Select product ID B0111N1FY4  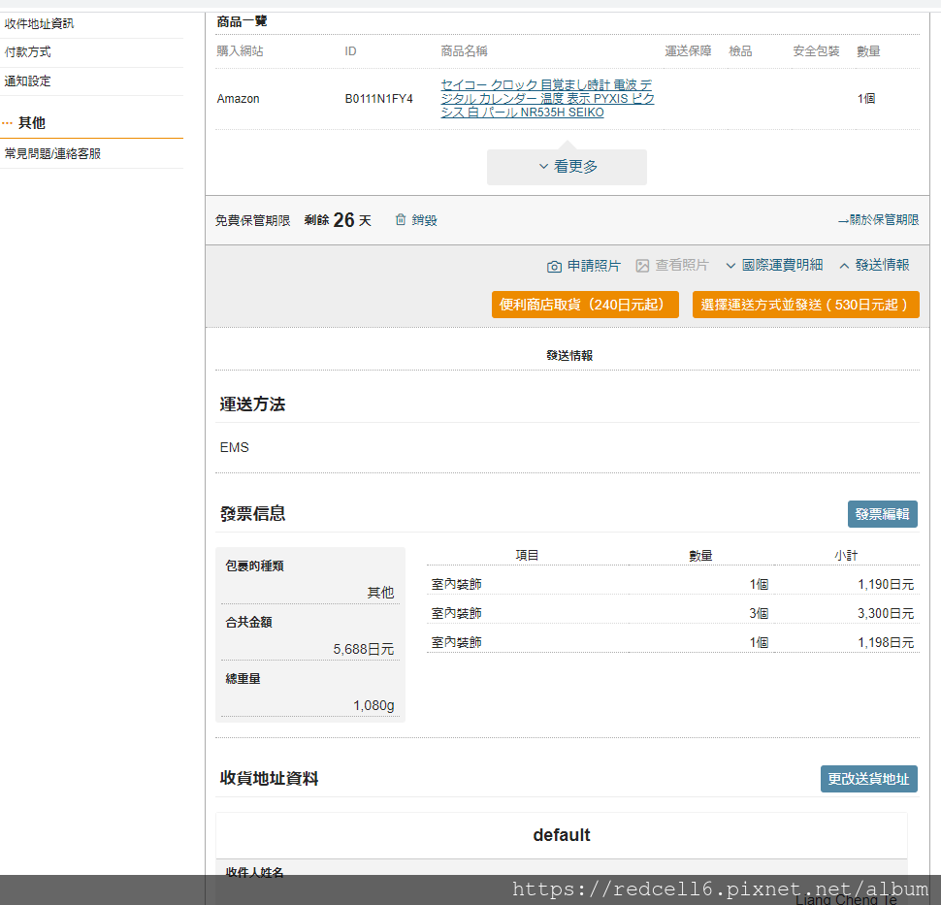click(378, 98)
